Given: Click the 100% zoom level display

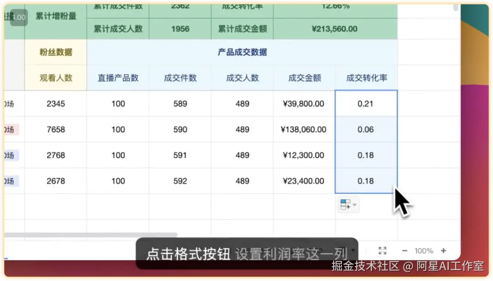Looking at the screenshot, I should (424, 250).
